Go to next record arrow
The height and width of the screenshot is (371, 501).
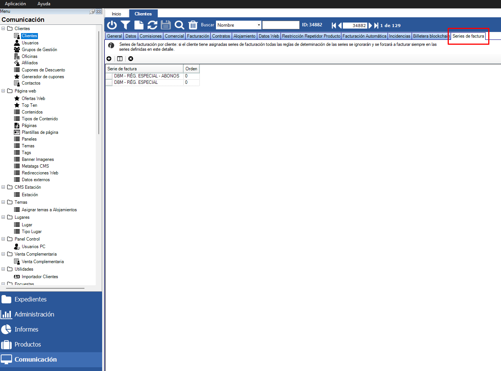point(370,26)
